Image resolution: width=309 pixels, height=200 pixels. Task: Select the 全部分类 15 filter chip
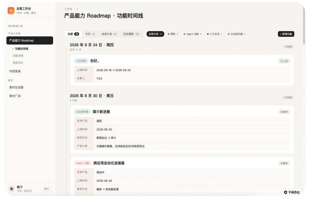[155, 34]
